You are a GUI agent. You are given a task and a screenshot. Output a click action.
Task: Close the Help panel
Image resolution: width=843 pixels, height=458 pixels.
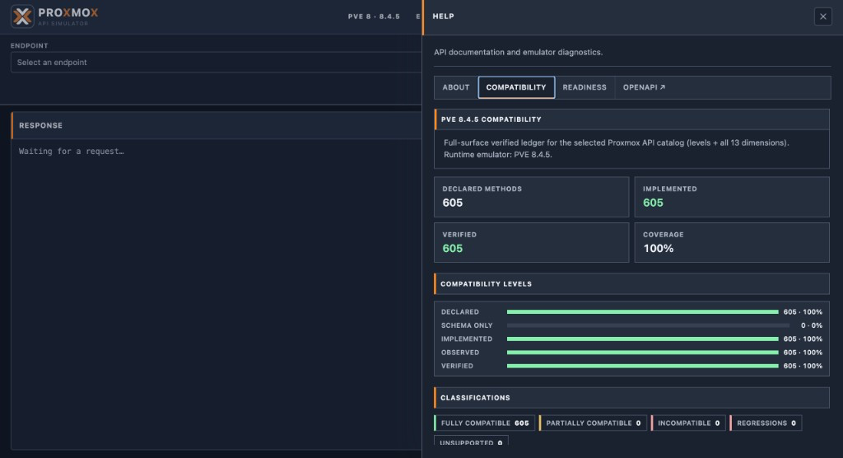click(x=822, y=16)
